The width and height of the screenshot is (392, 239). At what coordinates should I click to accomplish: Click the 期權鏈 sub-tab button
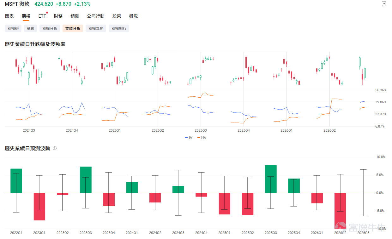tap(13, 28)
